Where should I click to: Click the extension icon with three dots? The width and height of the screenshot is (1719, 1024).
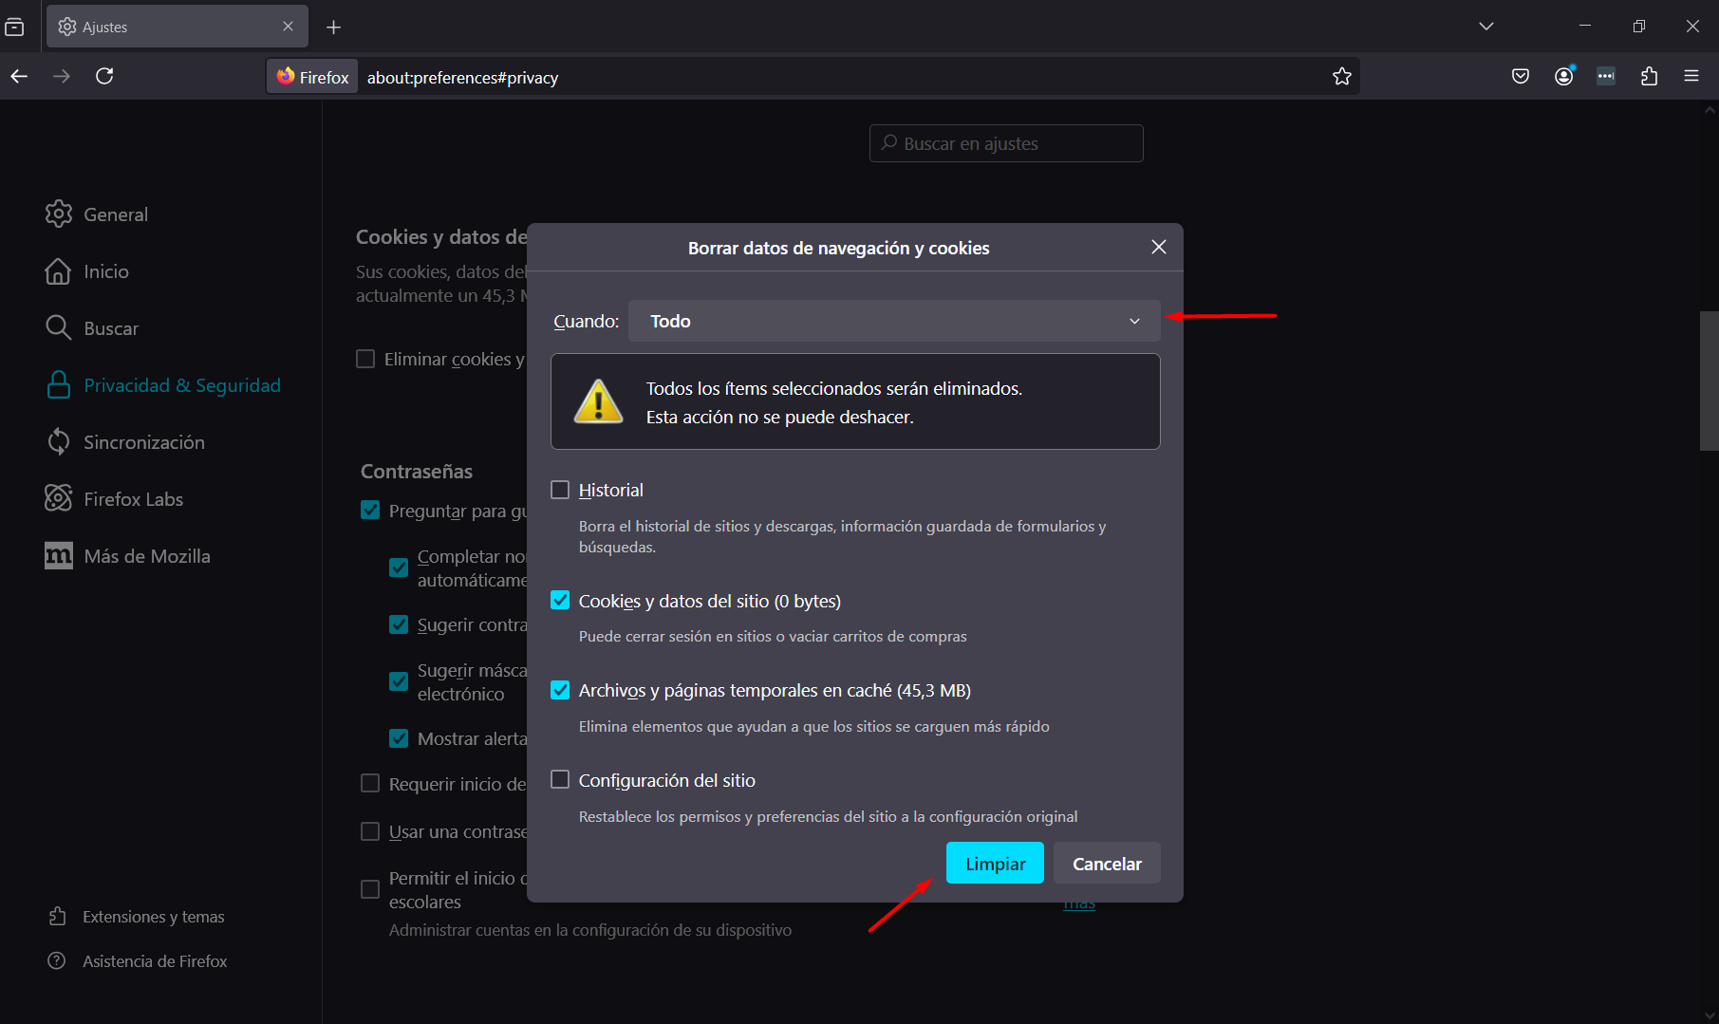click(1606, 76)
